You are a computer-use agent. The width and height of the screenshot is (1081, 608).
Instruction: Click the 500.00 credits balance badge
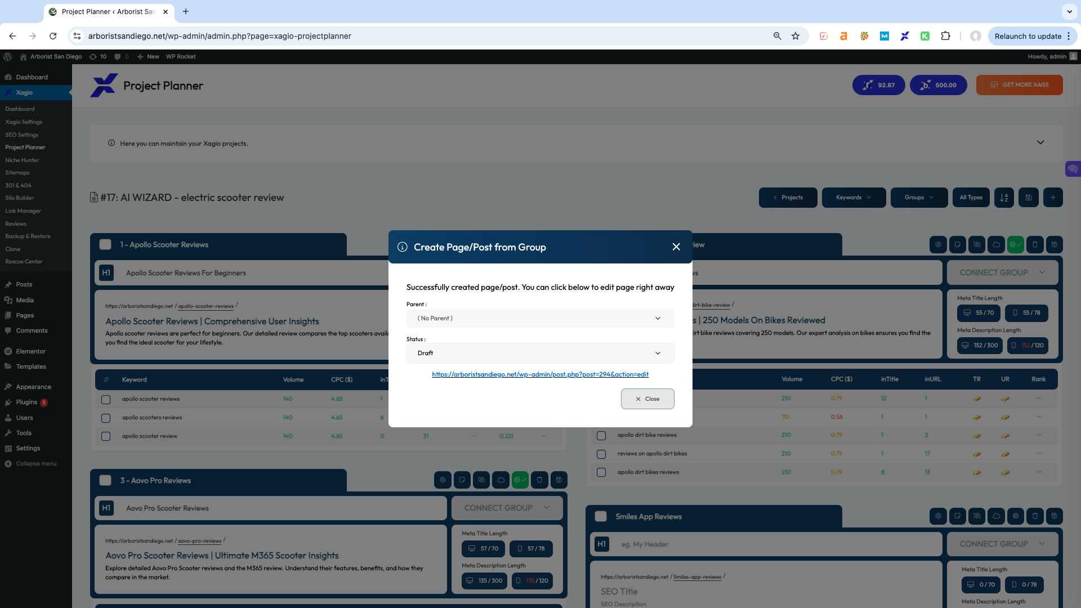pyautogui.click(x=938, y=85)
